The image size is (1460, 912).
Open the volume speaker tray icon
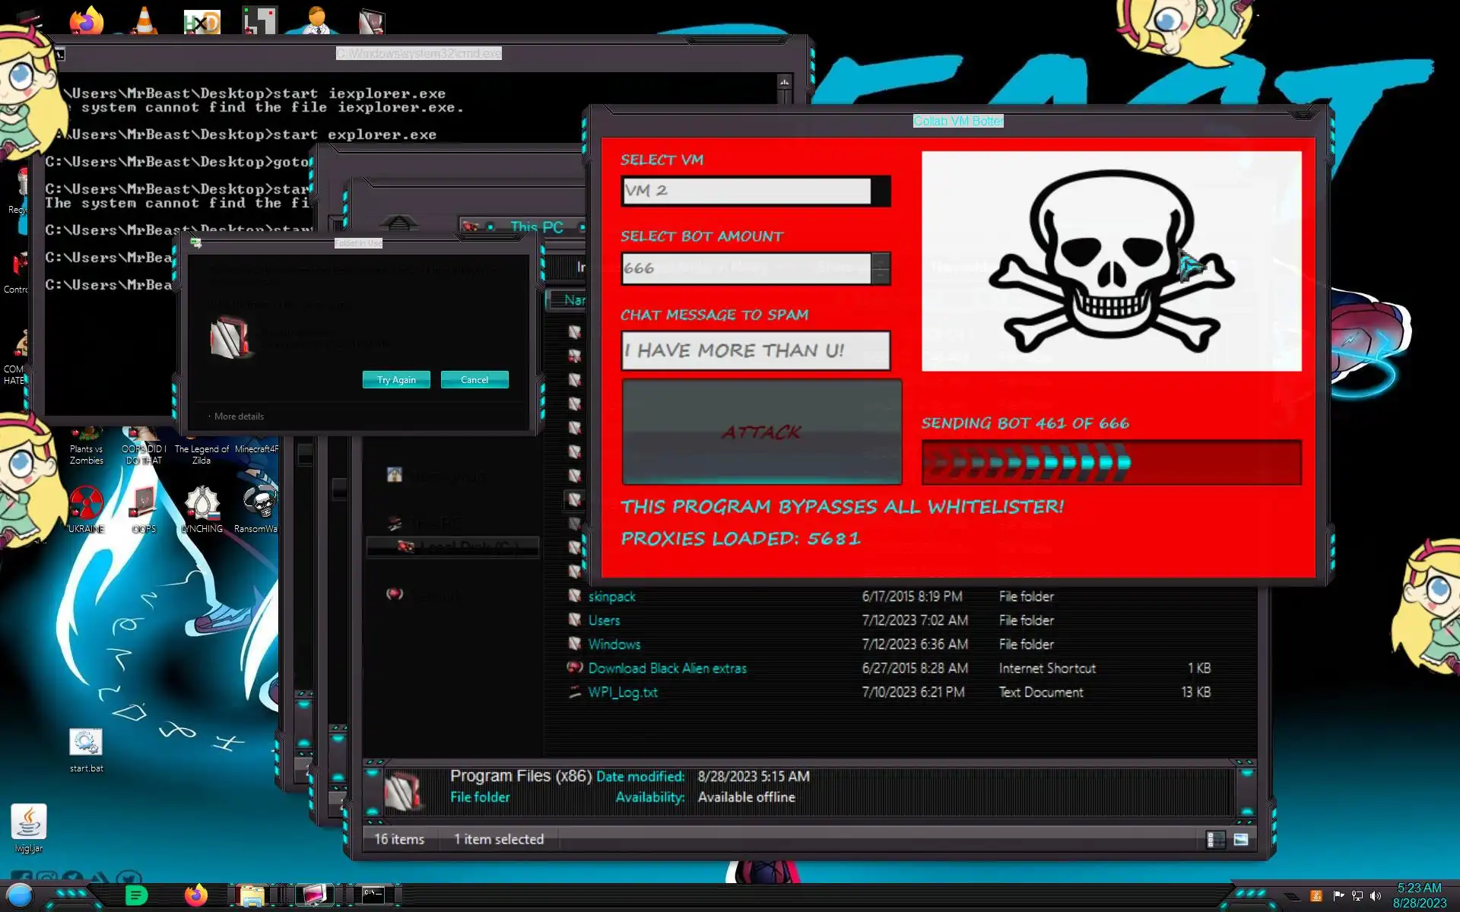[1376, 896]
